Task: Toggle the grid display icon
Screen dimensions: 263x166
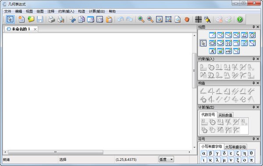Action: 198,19
